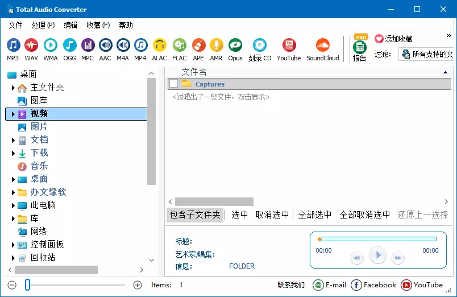
Task: Select the Opus format icon
Action: (x=235, y=49)
